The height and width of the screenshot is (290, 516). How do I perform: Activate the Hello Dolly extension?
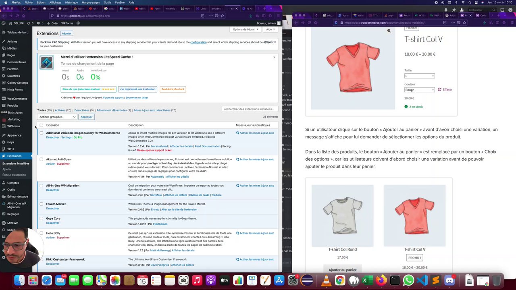(50, 238)
